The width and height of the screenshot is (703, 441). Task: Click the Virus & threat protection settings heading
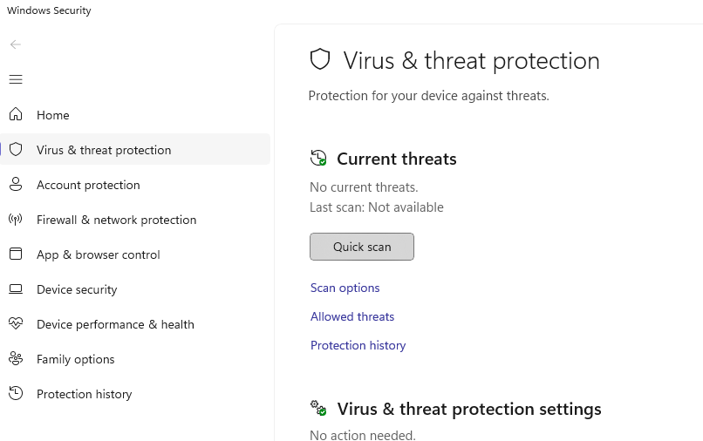(x=469, y=409)
